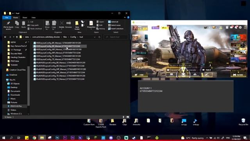Expand the address bar history dropdown
Viewport: 250px width, 141px height.
[95, 37]
